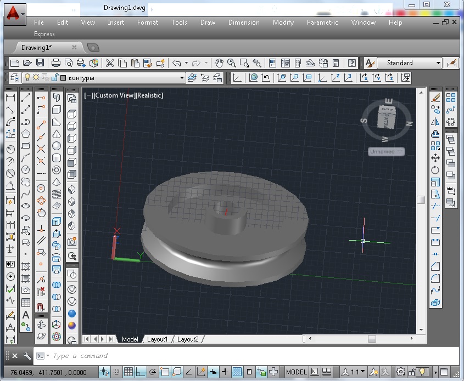Click the MODEL space button
This screenshot has height=381, width=464.
[296, 372]
